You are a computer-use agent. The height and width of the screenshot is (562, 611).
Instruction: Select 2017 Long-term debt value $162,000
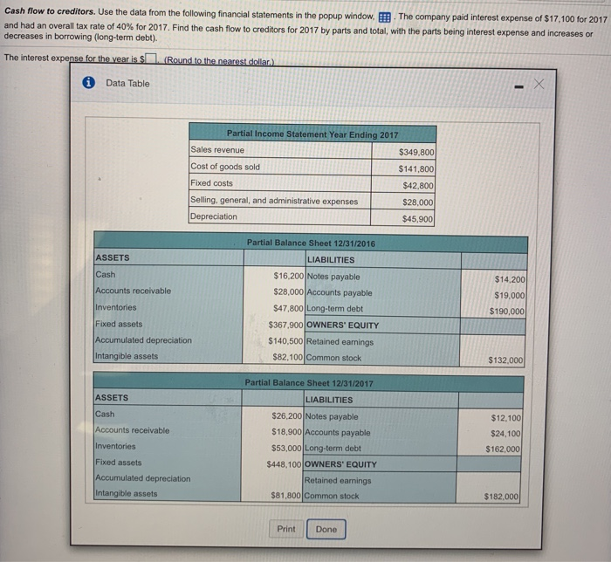pyautogui.click(x=503, y=449)
